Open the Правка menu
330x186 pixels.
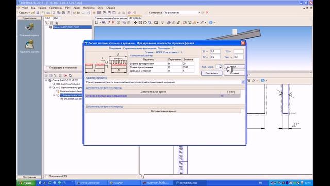point(42,8)
